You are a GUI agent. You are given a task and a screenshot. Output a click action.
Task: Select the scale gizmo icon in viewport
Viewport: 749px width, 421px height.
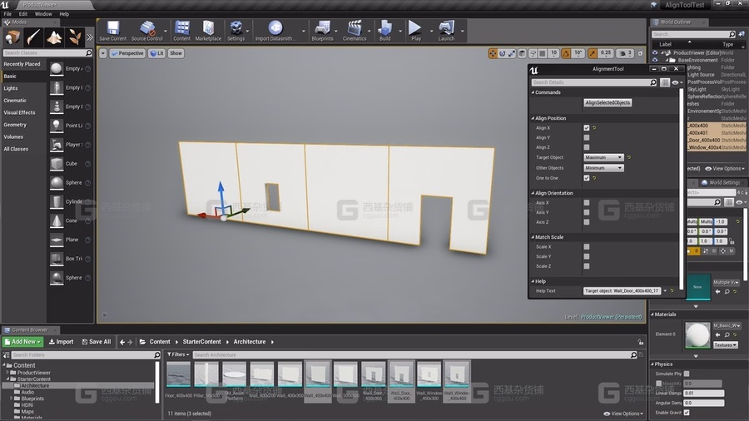click(x=512, y=53)
